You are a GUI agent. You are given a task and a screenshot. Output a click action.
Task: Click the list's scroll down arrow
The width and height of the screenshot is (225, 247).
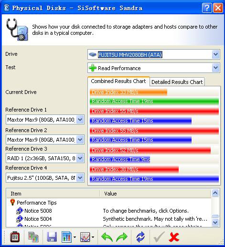(215, 222)
